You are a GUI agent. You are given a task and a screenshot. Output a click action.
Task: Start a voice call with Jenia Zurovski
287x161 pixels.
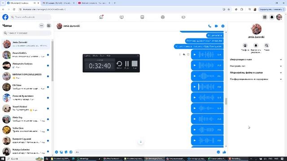click(x=209, y=26)
